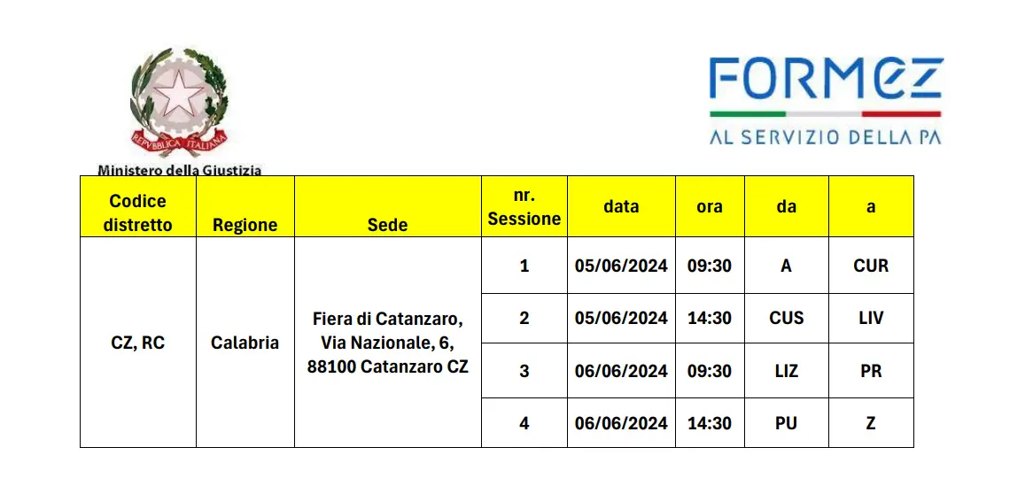Click the 06/06/2024 date for session 3
The image size is (1033, 486).
(x=621, y=371)
